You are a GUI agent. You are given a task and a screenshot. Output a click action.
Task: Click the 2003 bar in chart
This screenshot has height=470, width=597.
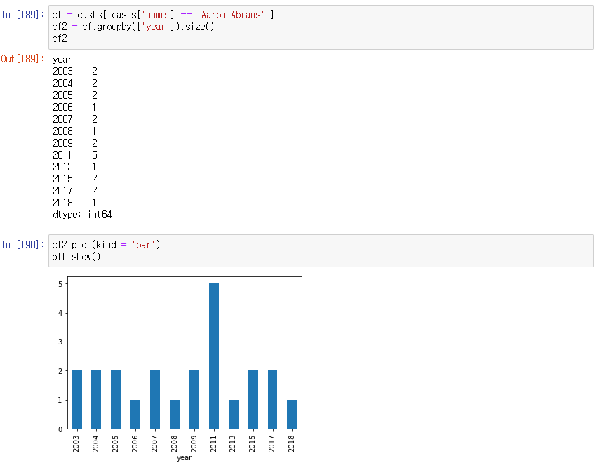[x=77, y=400]
